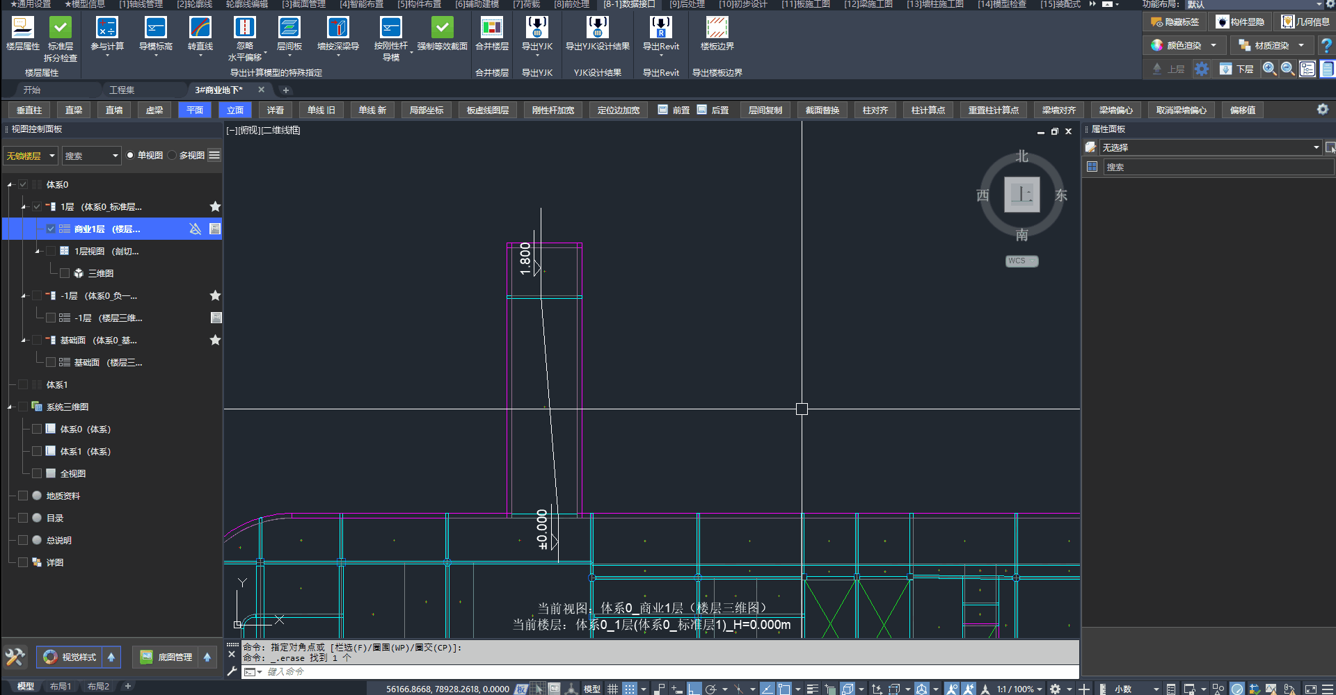Toggle the 地质资料 checkbox
1336x695 pixels.
pos(23,496)
